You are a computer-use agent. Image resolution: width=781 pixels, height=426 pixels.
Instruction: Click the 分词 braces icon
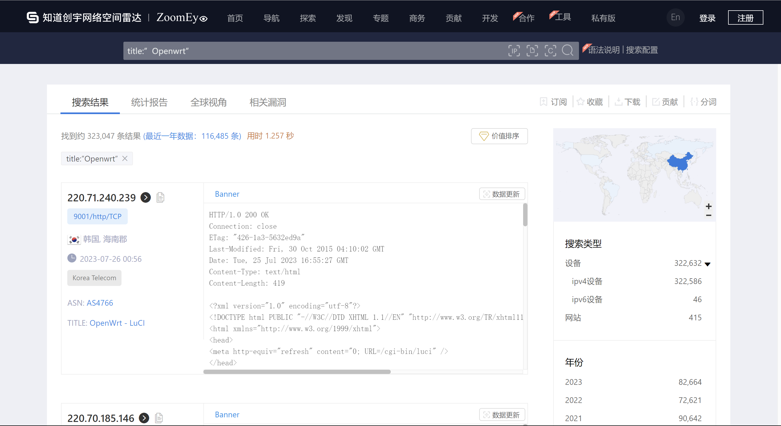click(694, 102)
